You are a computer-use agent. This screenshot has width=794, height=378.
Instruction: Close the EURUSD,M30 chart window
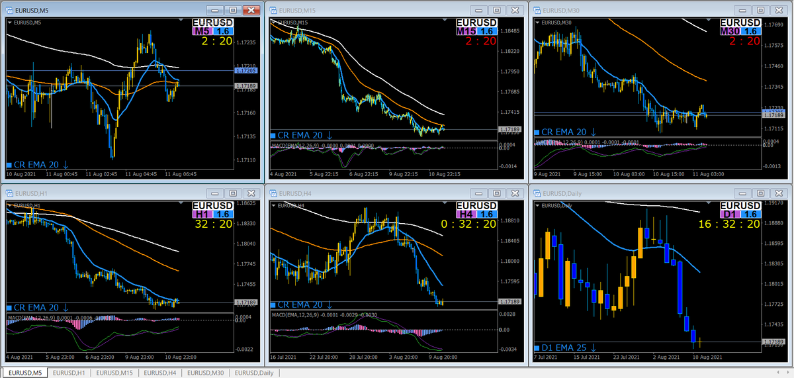tap(780, 10)
